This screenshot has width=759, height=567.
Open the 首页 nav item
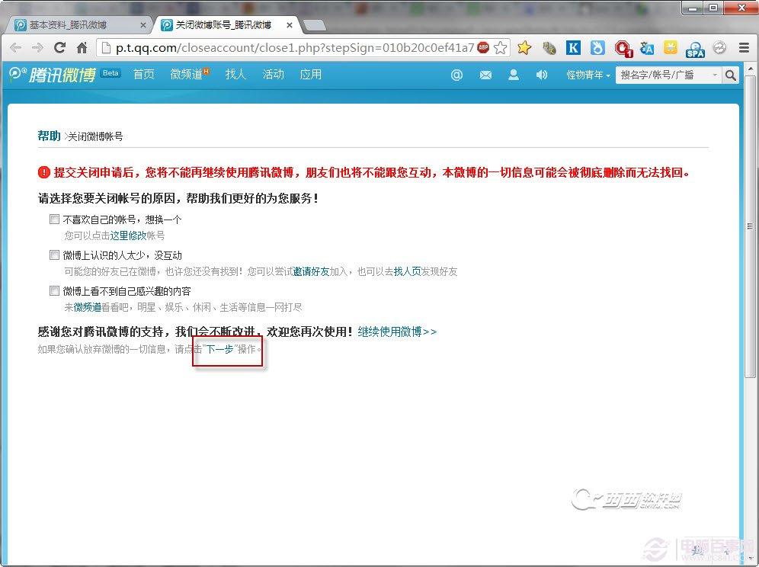coord(144,74)
